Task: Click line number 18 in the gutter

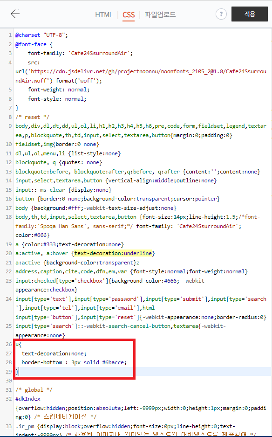Action: click(9, 217)
